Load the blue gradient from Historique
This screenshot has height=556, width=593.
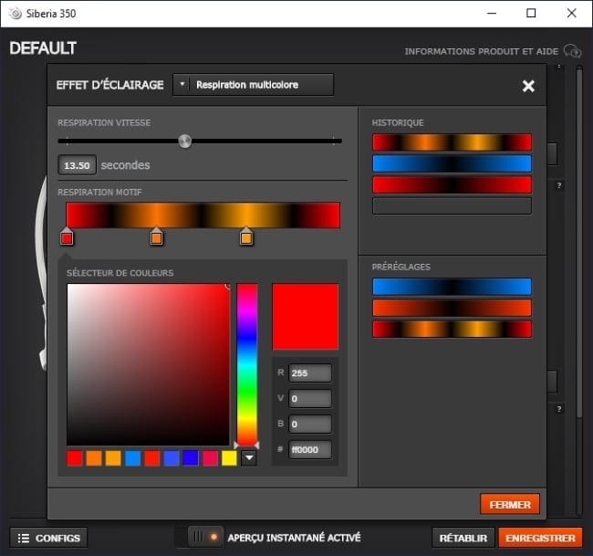pyautogui.click(x=452, y=163)
